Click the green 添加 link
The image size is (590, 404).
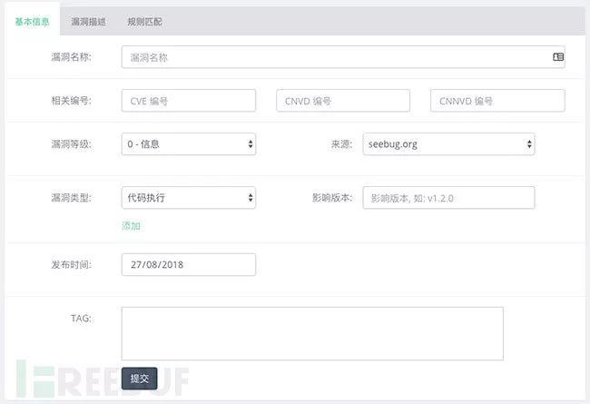coord(131,225)
